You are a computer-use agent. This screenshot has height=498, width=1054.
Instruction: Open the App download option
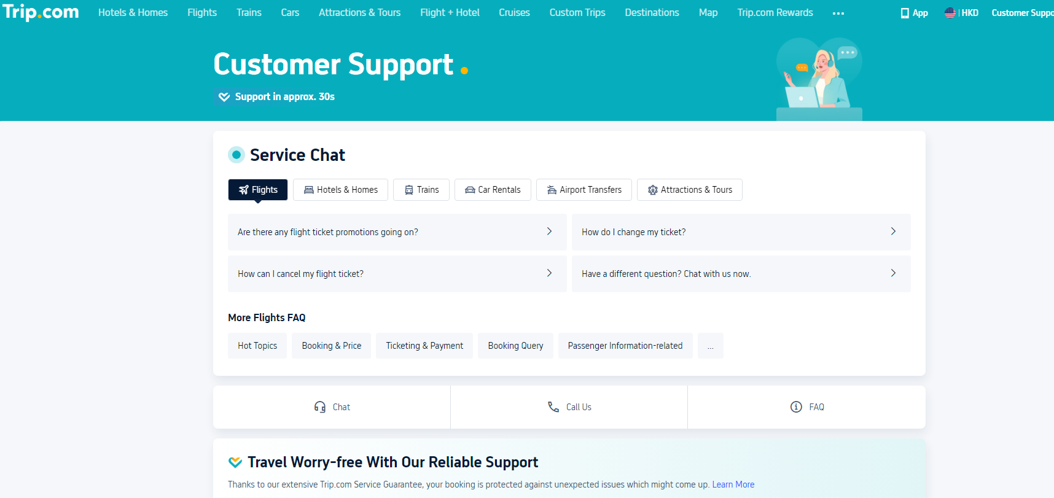click(914, 12)
